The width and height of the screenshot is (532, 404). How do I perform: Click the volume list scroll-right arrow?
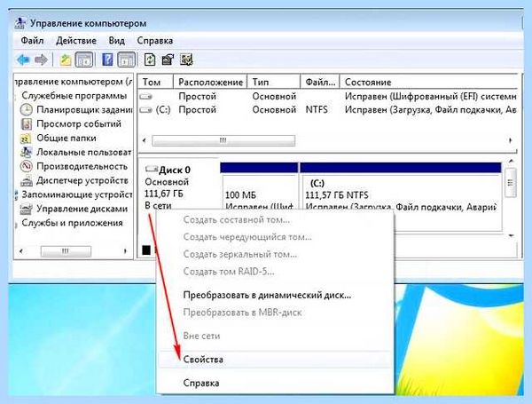[510, 140]
